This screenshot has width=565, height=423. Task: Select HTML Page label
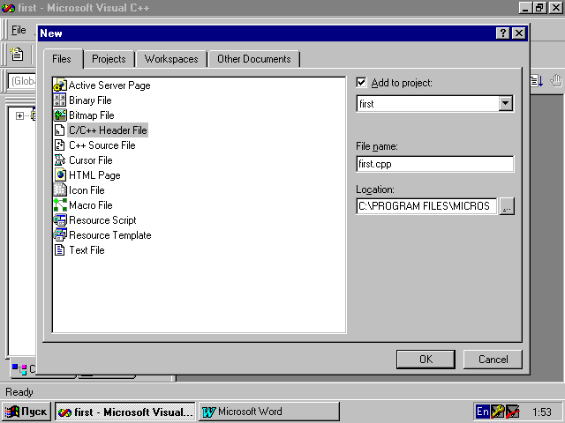94,175
